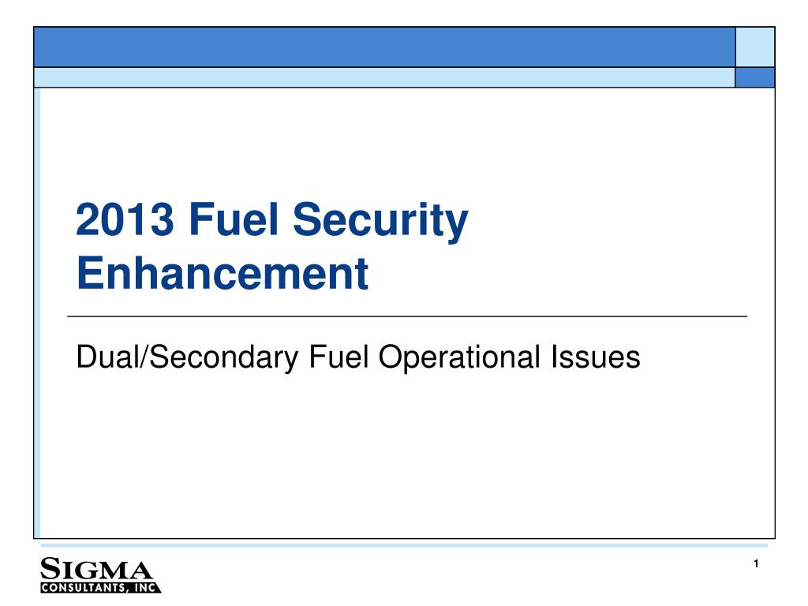Click the light blue square in top-right corner
808x606 pixels.
coord(755,47)
